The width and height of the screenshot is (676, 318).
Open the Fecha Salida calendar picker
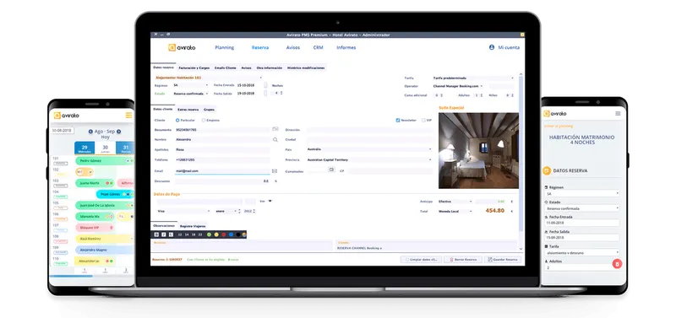point(265,93)
